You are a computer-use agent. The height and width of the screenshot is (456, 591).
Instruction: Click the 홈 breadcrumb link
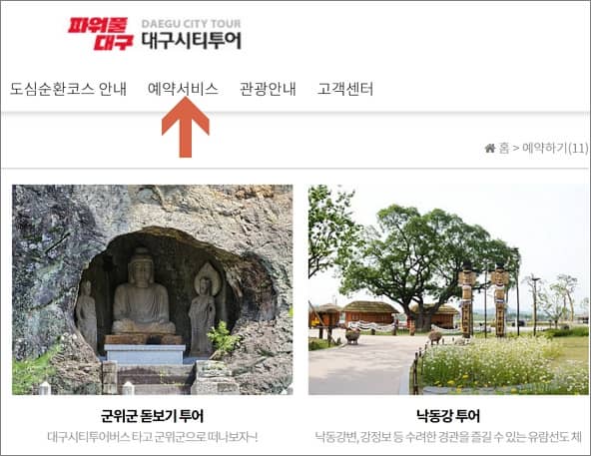504,148
